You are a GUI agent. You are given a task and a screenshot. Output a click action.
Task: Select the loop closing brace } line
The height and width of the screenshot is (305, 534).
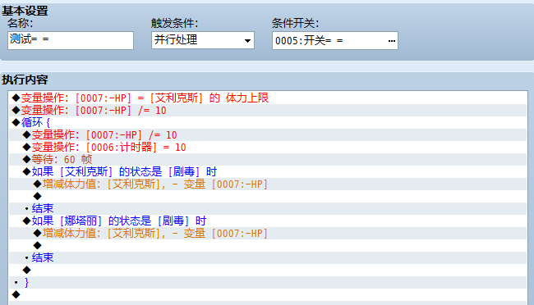click(x=267, y=282)
